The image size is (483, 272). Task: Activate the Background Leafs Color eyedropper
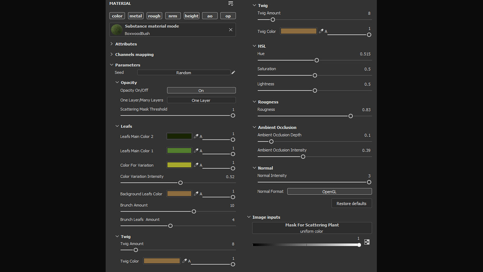pos(196,194)
